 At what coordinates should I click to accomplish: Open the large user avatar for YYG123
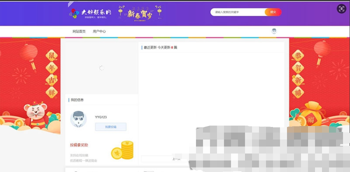pos(78,119)
